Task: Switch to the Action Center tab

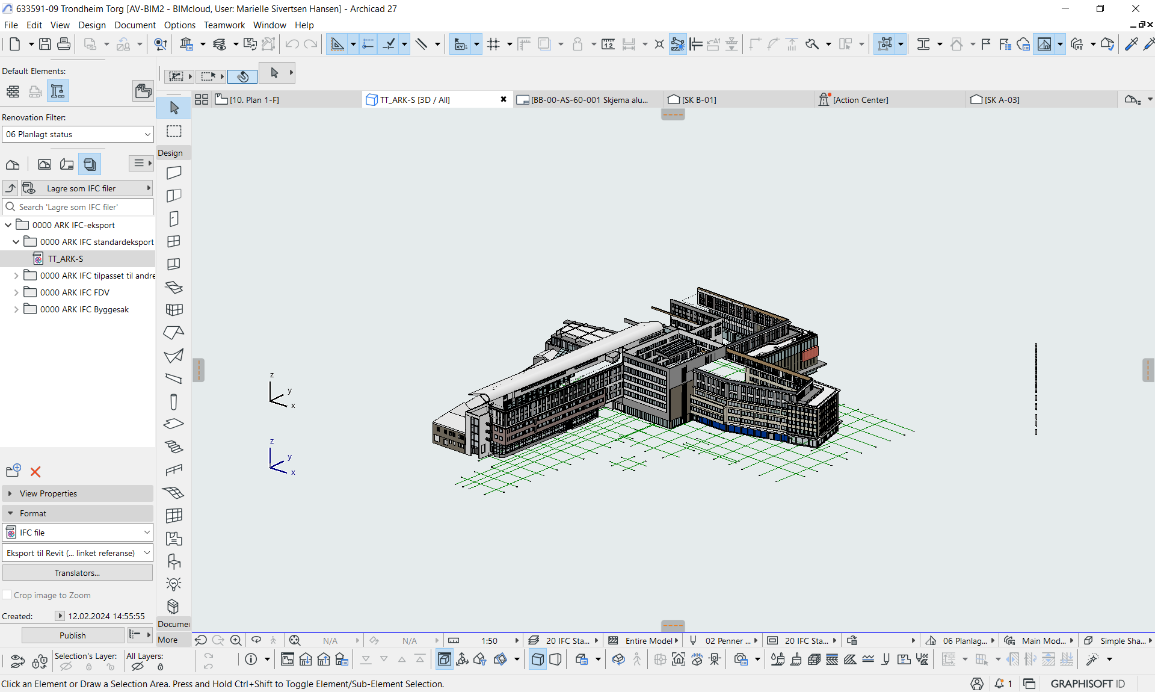Action: 860,100
